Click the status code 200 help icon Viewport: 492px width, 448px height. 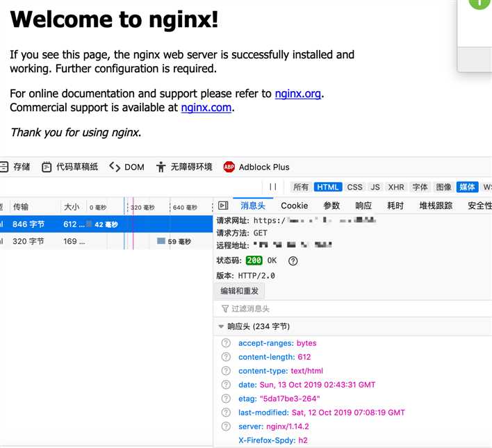coord(293,260)
